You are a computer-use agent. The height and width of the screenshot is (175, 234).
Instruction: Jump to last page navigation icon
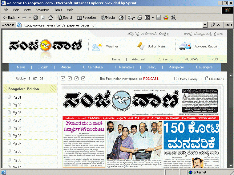83,78
